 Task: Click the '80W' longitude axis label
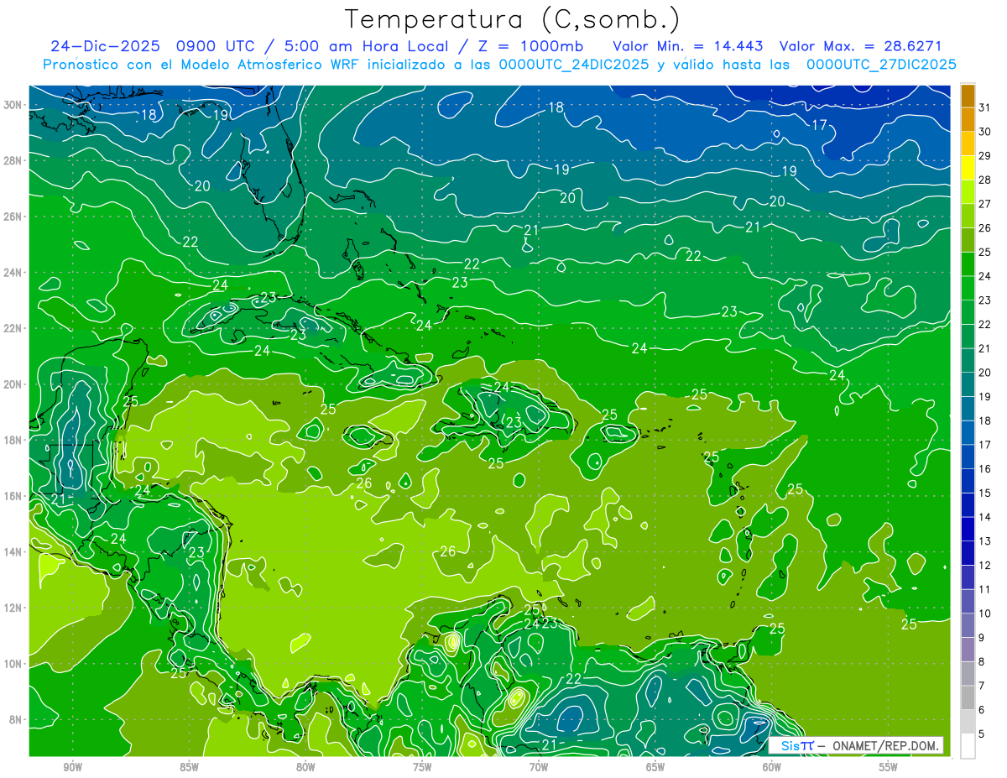tap(305, 767)
